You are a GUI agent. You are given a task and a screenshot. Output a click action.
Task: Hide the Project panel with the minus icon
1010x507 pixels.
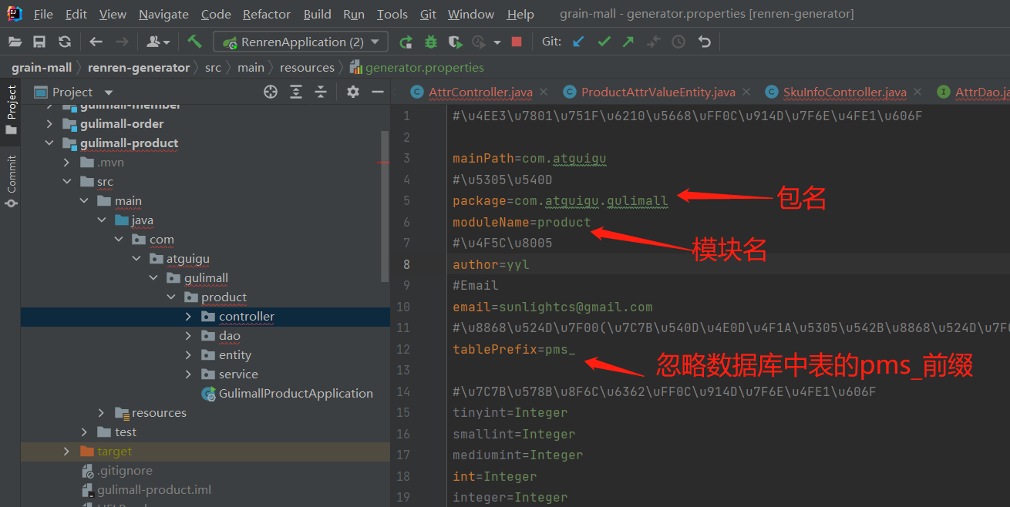(x=378, y=92)
